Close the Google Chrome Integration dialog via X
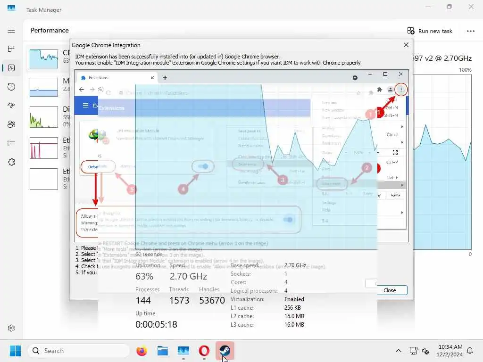This screenshot has height=362, width=483. coord(406,45)
